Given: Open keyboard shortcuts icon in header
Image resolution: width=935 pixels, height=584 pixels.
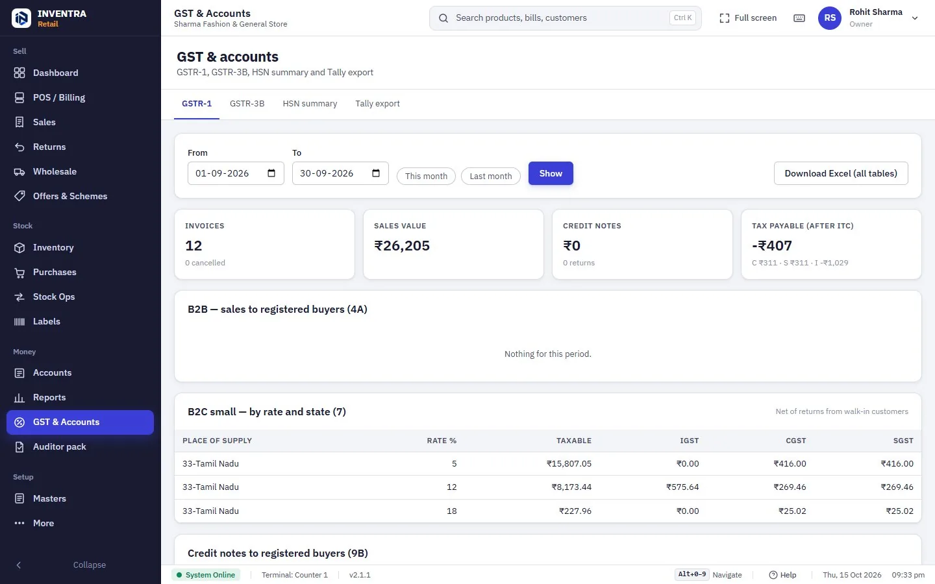Looking at the screenshot, I should 799,18.
